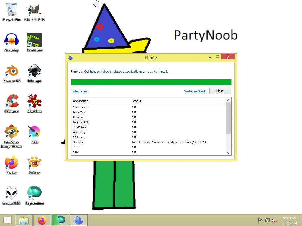Open File Explorer from the taskbar

[x=24, y=220]
